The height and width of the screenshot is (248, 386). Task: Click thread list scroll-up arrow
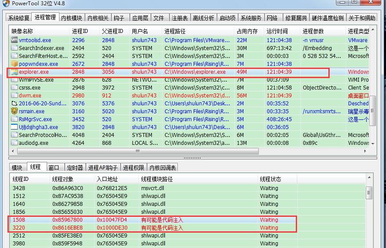369,177
